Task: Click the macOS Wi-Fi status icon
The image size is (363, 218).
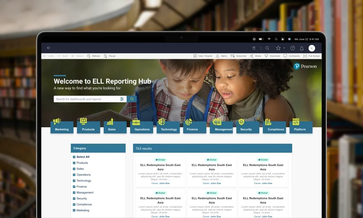Action: (x=269, y=39)
